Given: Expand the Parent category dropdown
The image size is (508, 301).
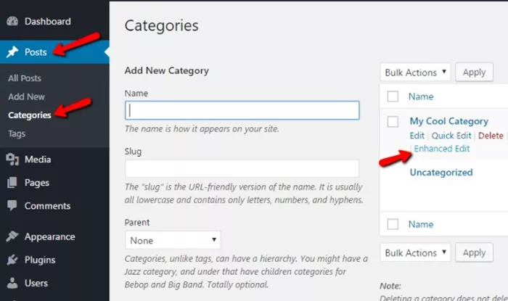Looking at the screenshot, I should click(x=173, y=240).
